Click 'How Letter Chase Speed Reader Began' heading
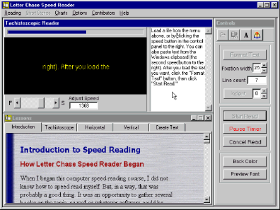The width and height of the screenshot is (280, 210). point(82,164)
